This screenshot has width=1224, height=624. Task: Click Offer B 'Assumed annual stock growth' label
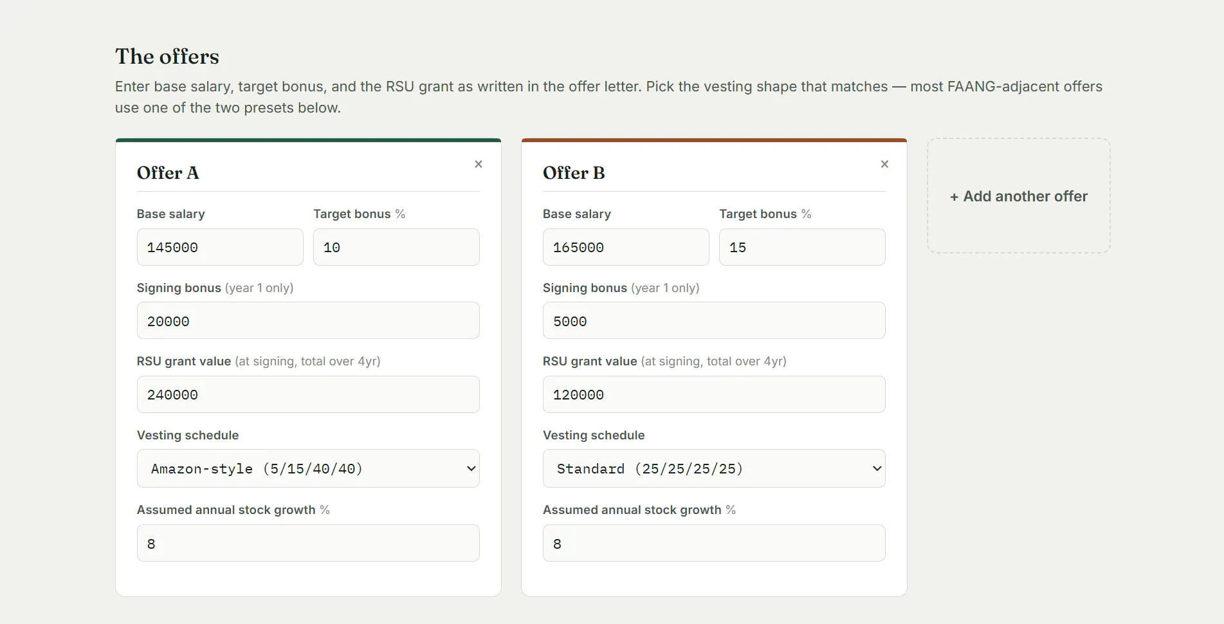click(639, 509)
